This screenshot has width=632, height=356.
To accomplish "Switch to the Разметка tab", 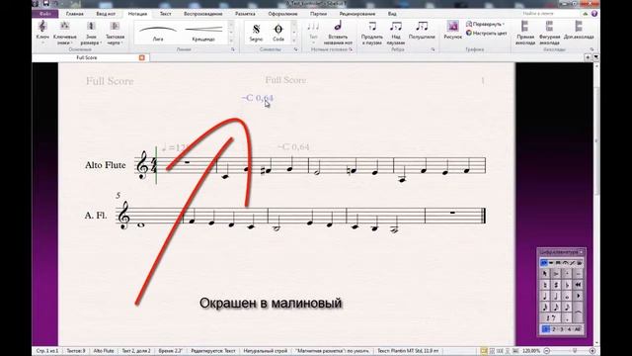I will (x=245, y=14).
